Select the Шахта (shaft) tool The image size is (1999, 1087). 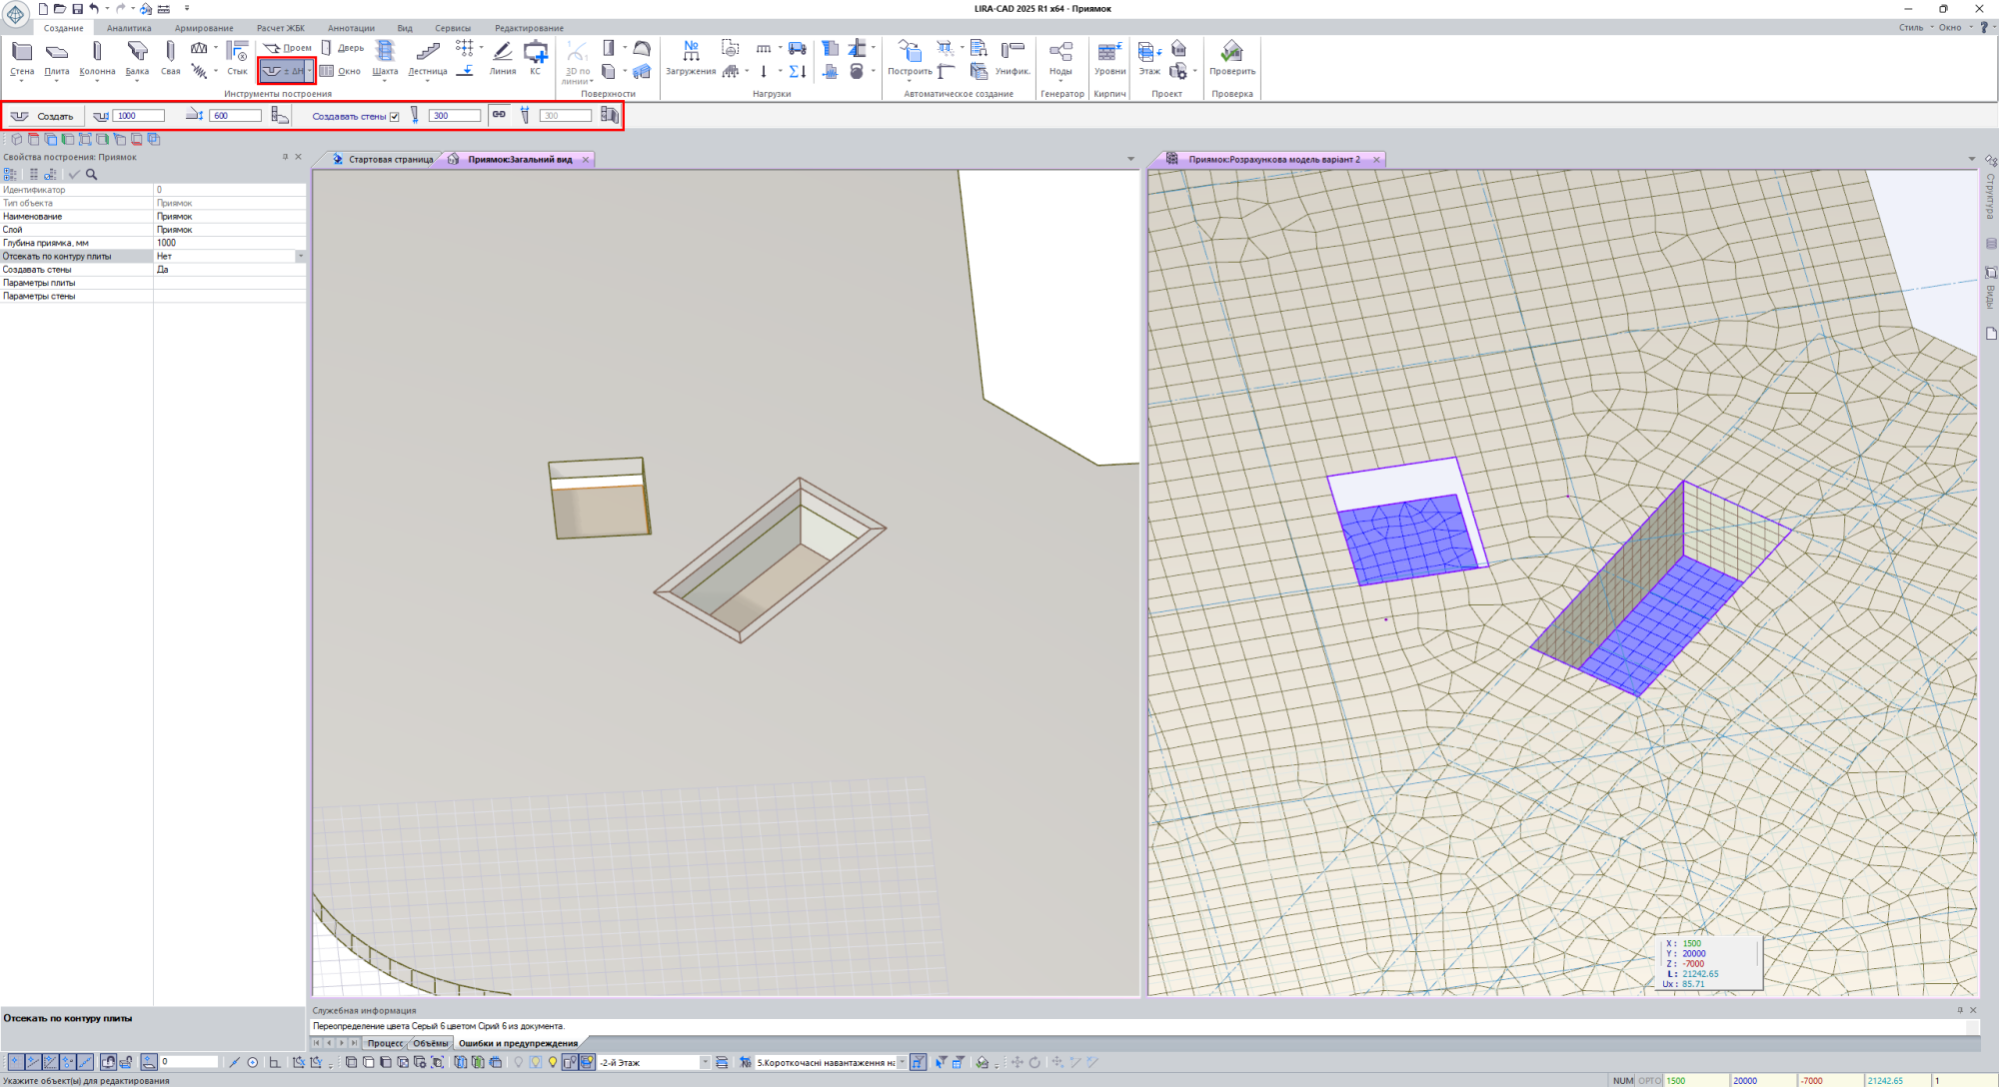coord(385,57)
